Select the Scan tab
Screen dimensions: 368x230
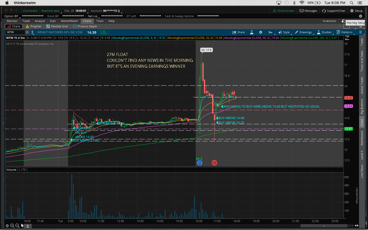(x=53, y=21)
